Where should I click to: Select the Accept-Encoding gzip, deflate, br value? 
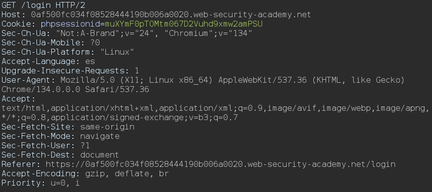click(x=124, y=174)
